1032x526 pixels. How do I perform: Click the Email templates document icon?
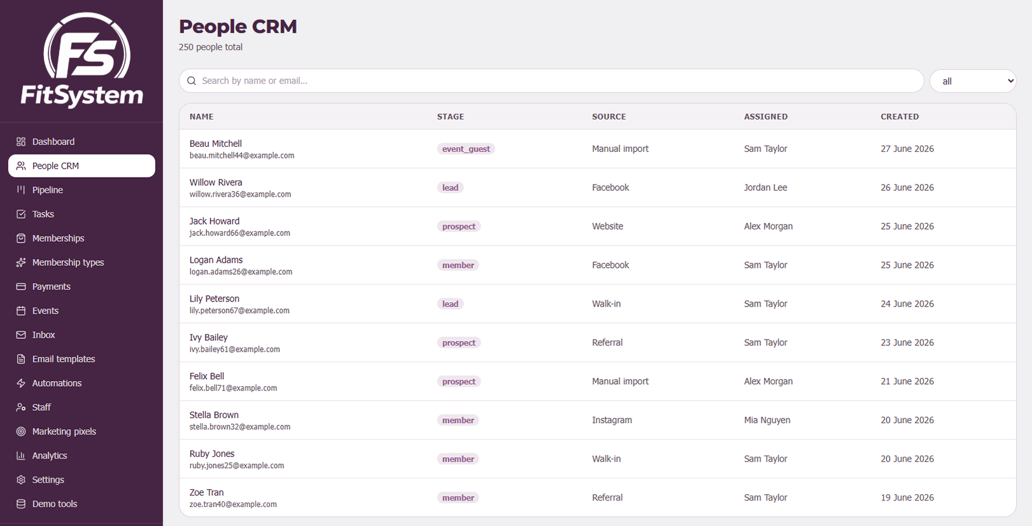coord(21,359)
